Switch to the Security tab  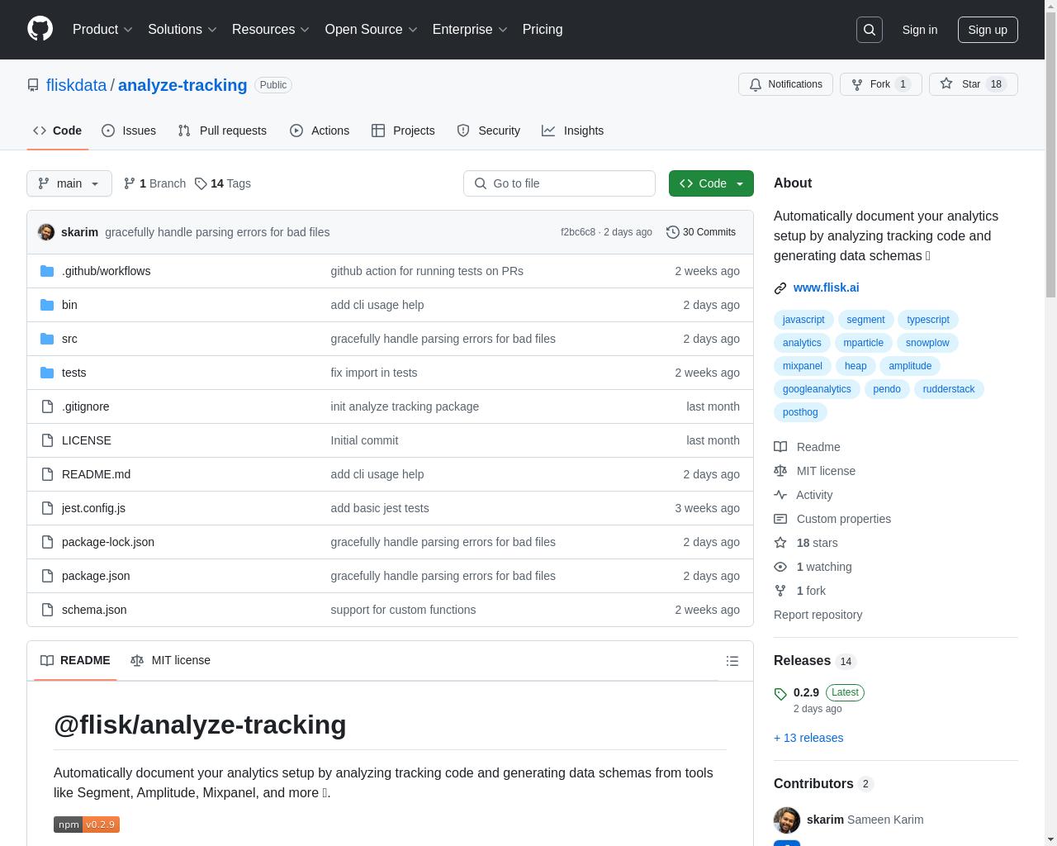point(489,131)
